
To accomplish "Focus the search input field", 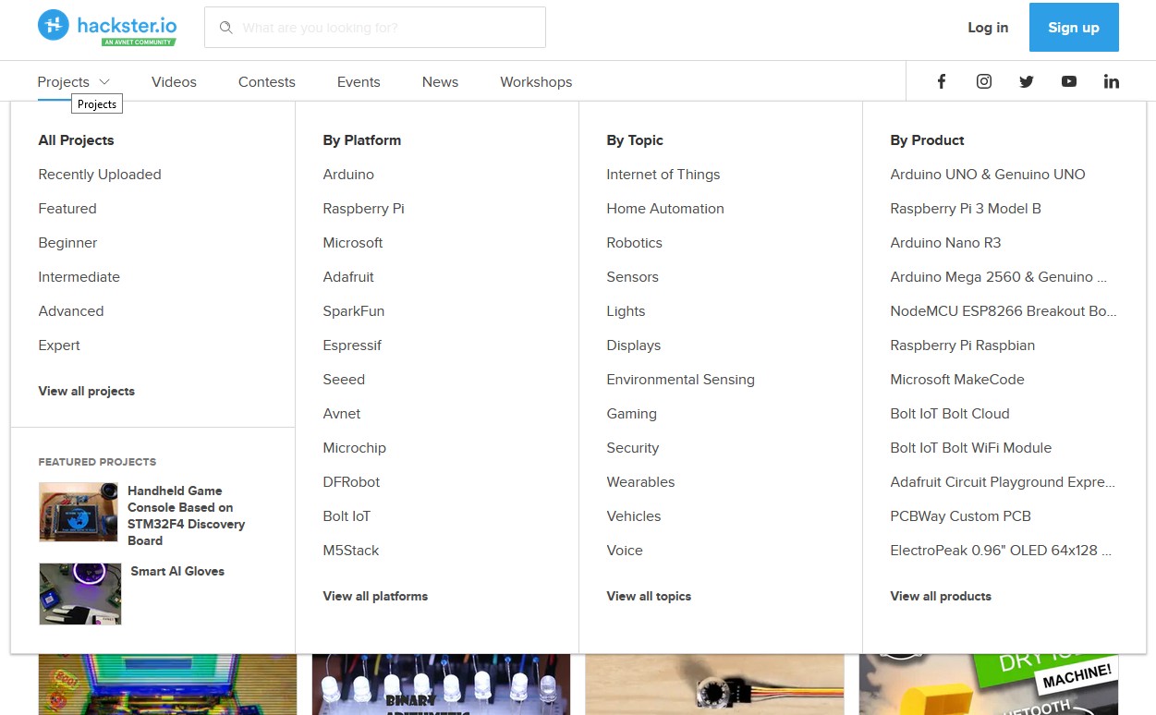I will 388,28.
